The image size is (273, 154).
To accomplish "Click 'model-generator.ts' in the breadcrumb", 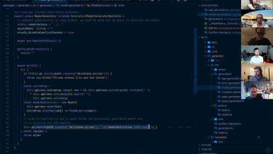I will click(x=72, y=6).
